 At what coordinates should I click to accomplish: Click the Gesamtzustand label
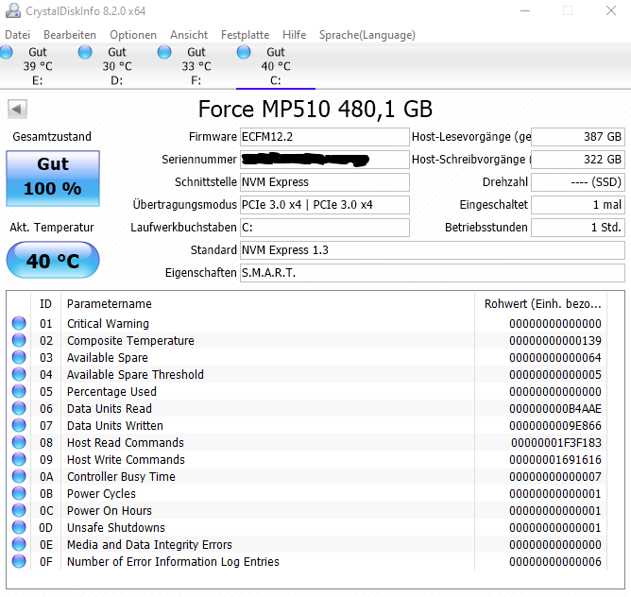(52, 136)
